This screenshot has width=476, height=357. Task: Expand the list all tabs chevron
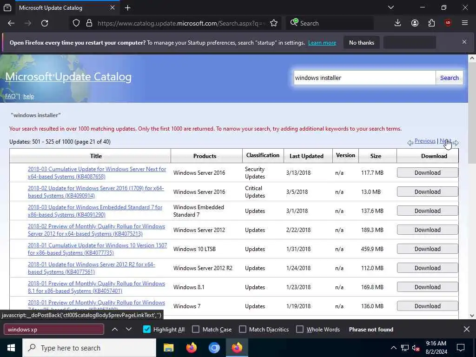coord(390,7)
